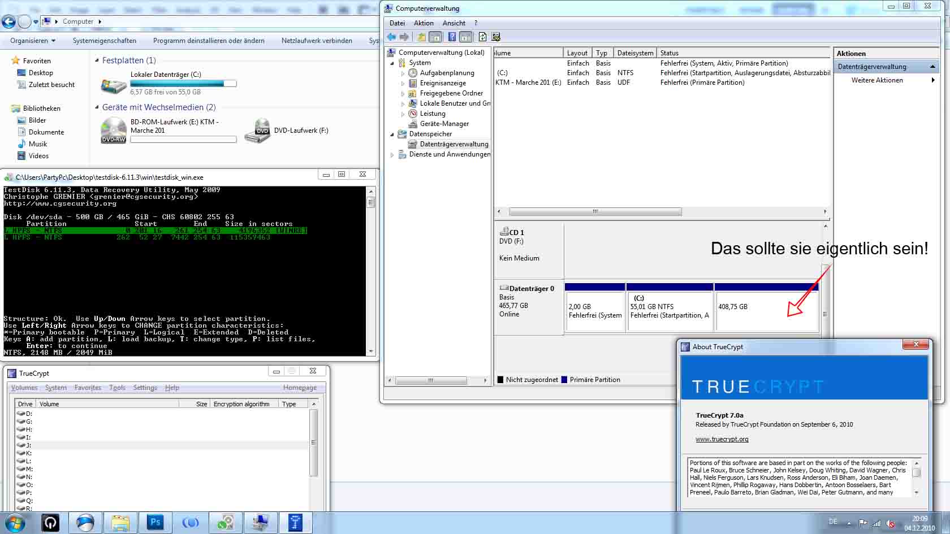Click Homepage link in TrueCrypt window
The height and width of the screenshot is (534, 950).
(300, 388)
